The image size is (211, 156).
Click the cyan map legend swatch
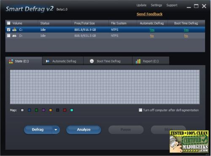pyautogui.click(x=72, y=110)
